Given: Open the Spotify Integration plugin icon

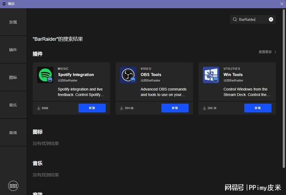Looking at the screenshot, I should [x=45, y=75].
